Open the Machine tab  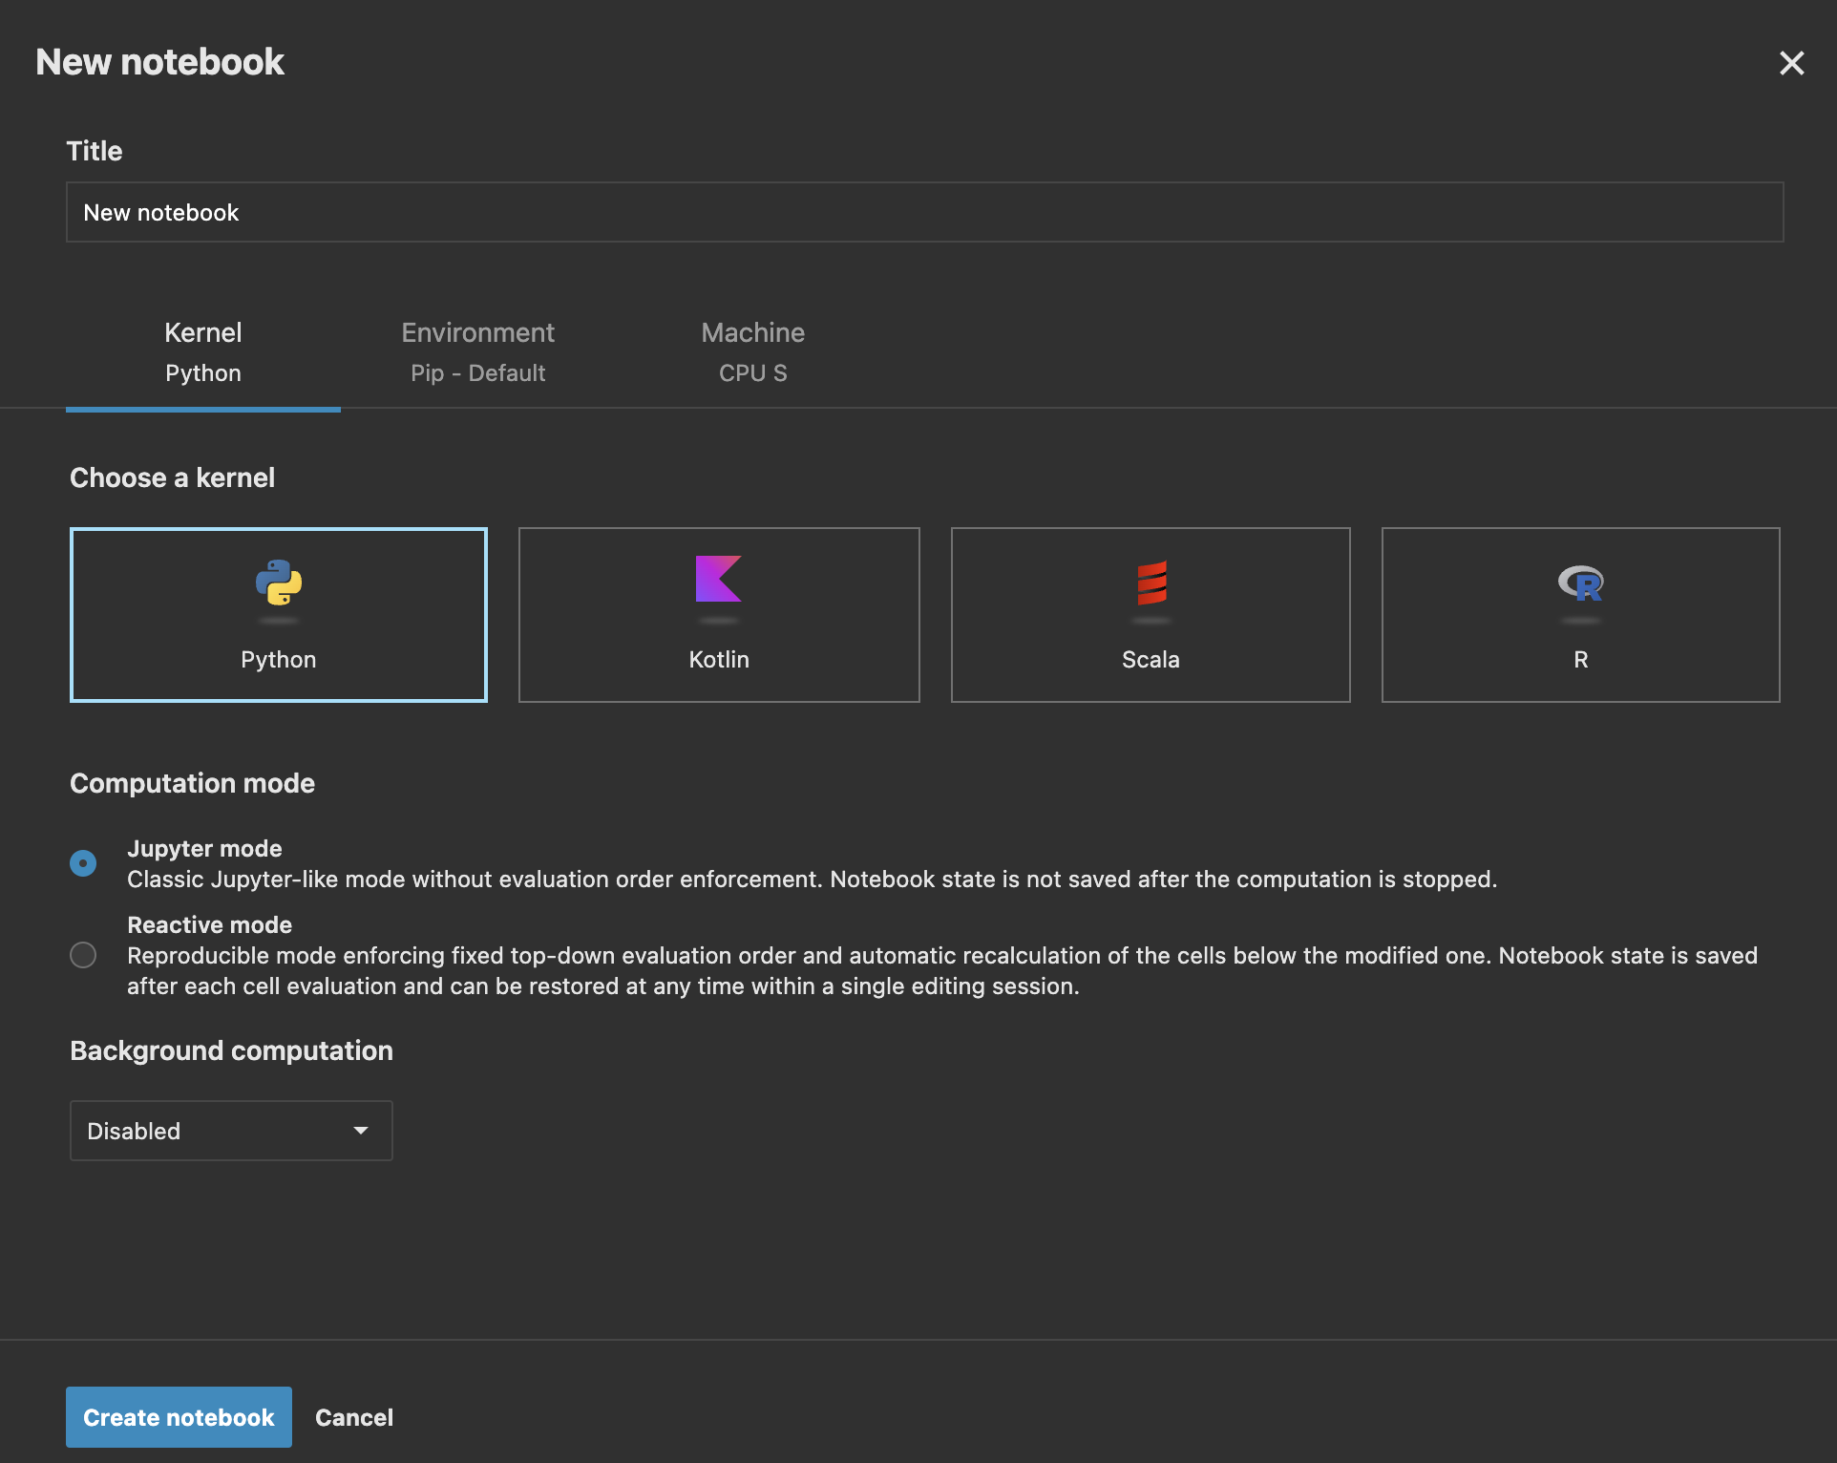752,351
